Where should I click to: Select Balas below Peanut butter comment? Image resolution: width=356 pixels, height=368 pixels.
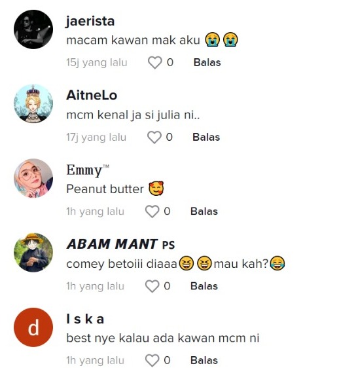(x=204, y=212)
